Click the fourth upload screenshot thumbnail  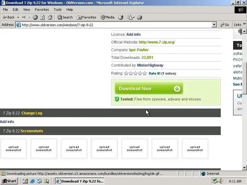click(x=104, y=149)
